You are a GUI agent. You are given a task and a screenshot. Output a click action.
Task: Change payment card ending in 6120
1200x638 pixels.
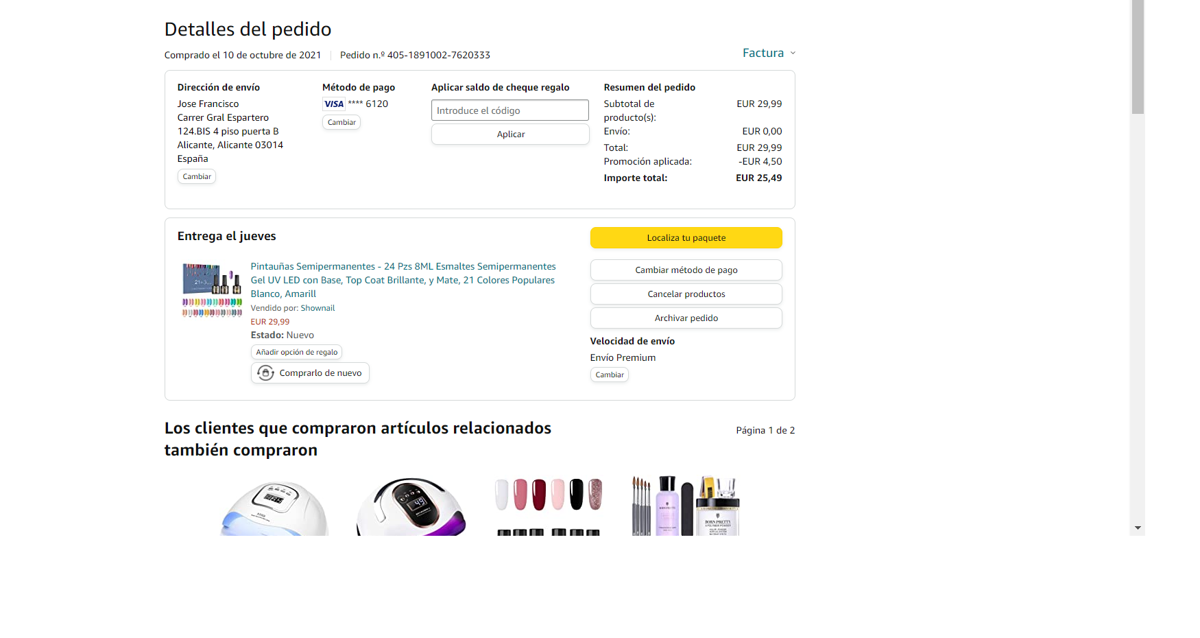tap(341, 122)
